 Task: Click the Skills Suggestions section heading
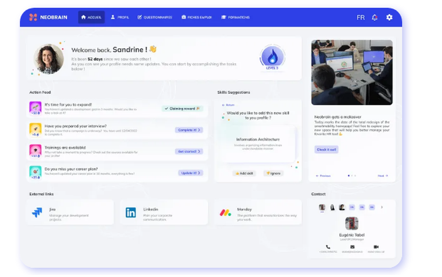pos(234,92)
